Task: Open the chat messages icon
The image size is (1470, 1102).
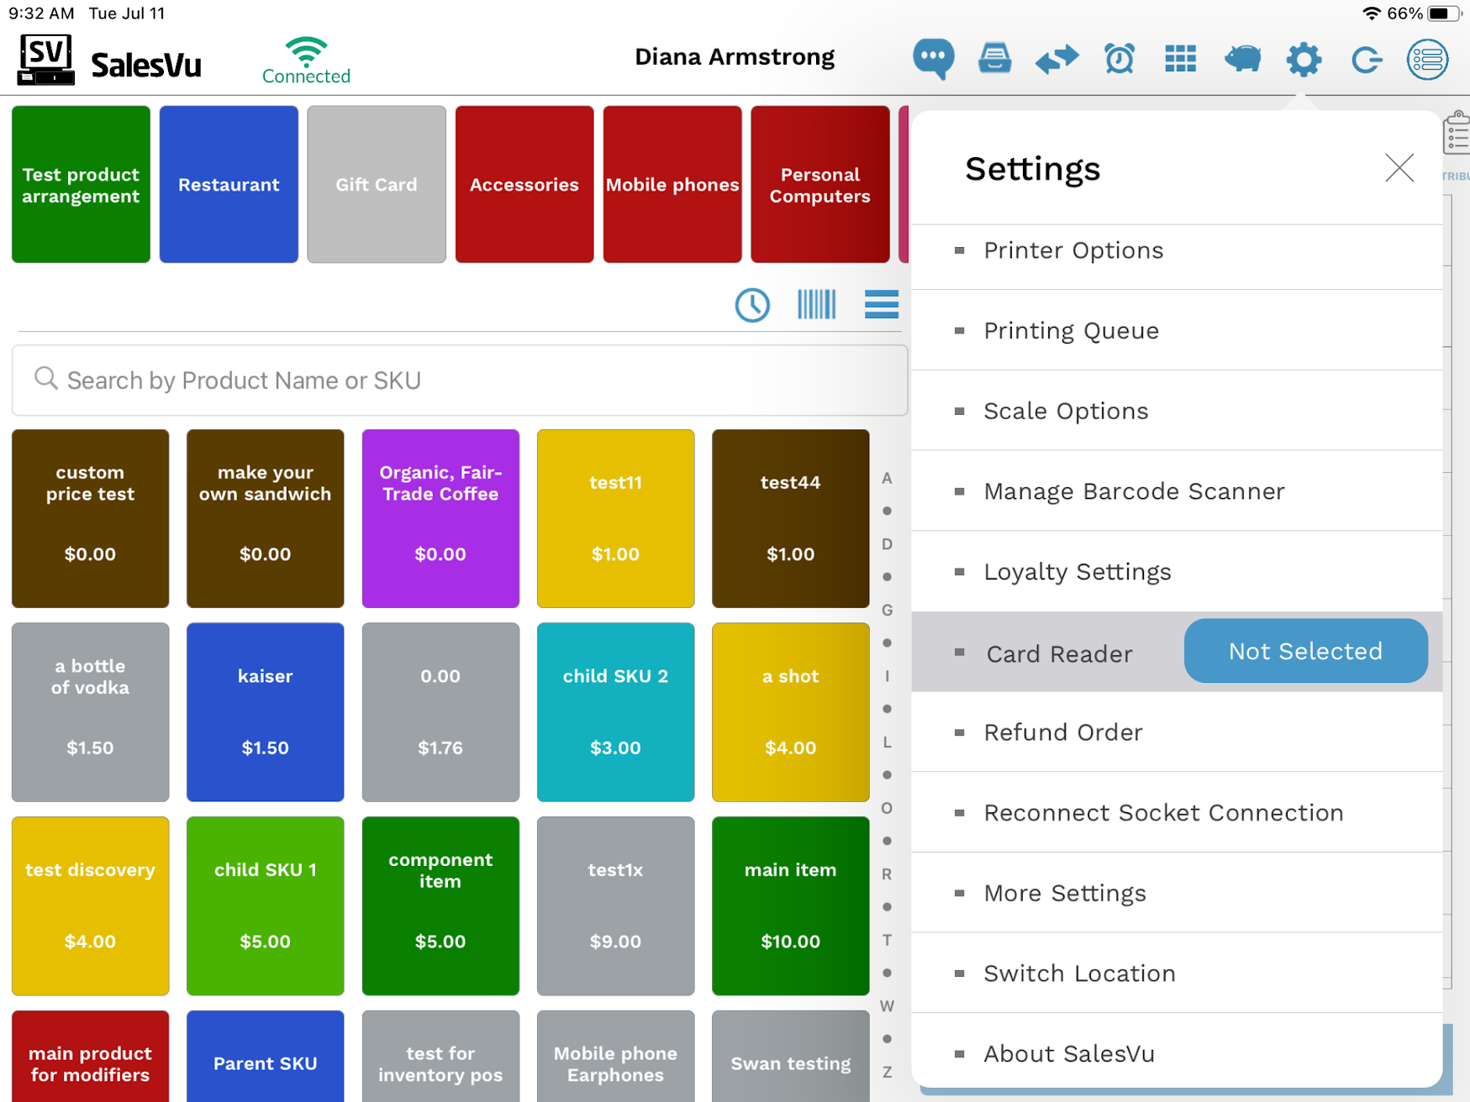Action: point(933,59)
